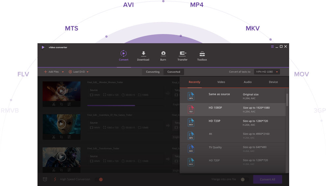This screenshot has width=326, height=186.
Task: Toggle Merge into one file switch
Action: click(244, 179)
